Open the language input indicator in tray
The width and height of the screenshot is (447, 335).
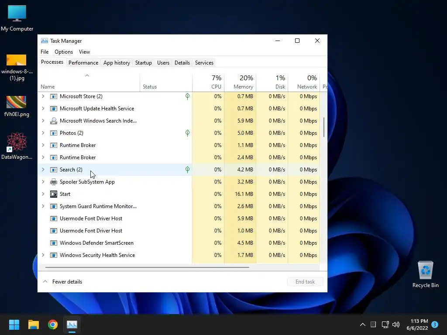(x=373, y=325)
